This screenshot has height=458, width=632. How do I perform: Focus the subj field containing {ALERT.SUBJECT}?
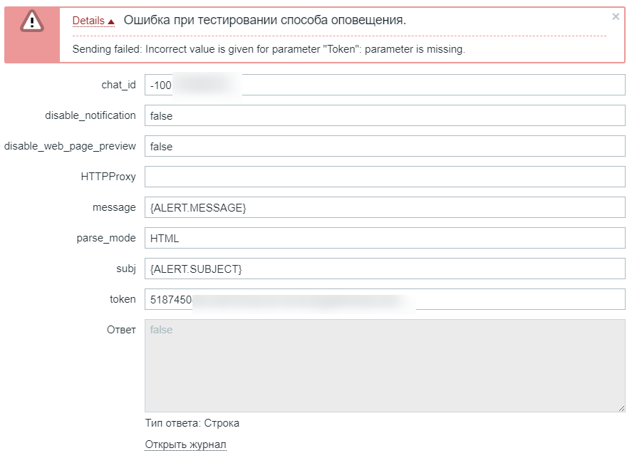pos(385,269)
